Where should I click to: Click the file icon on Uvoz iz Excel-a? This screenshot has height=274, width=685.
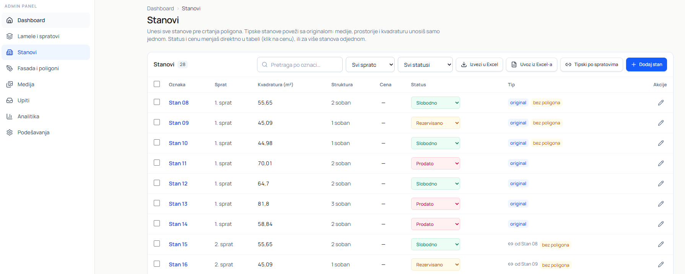[x=514, y=64]
